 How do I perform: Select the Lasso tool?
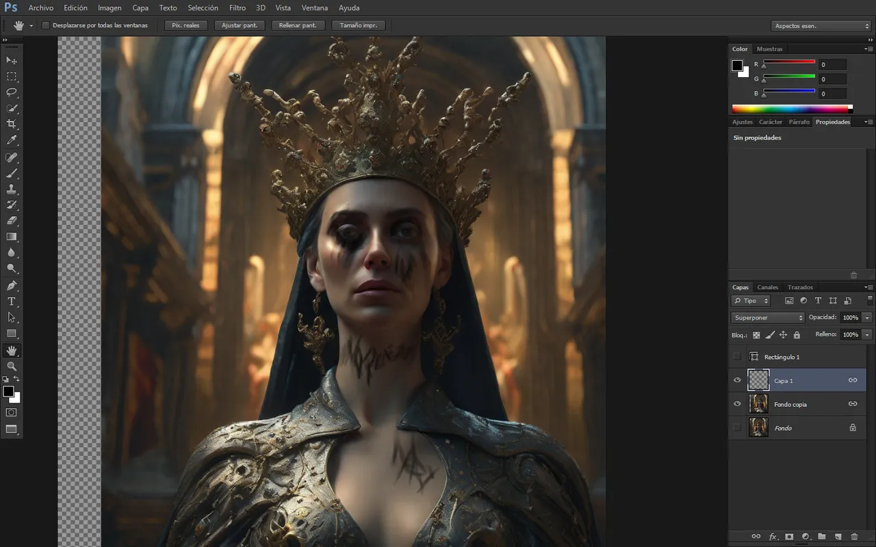coord(12,92)
